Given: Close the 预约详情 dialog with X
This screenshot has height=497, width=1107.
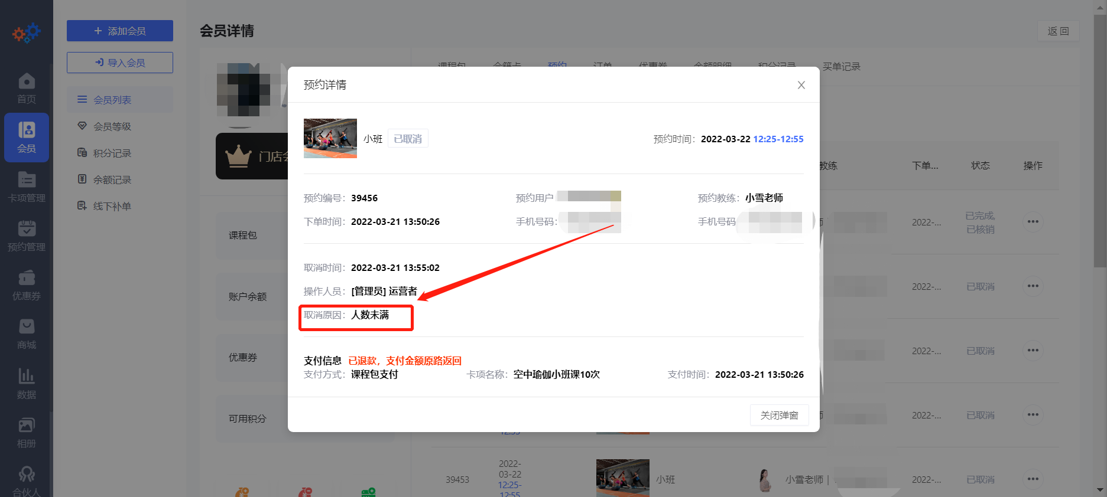Looking at the screenshot, I should (801, 85).
